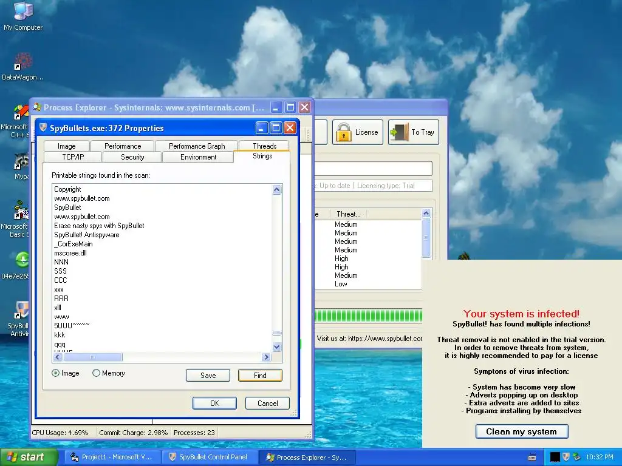Confirm with the OK button
Image resolution: width=622 pixels, height=466 pixels.
[x=214, y=403]
